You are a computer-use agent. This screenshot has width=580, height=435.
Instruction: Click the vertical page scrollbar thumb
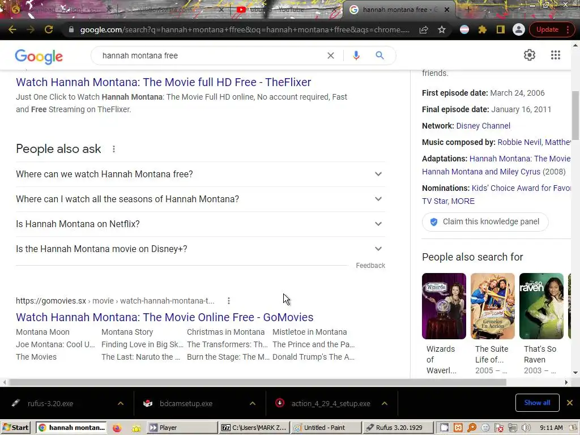pyautogui.click(x=575, y=116)
